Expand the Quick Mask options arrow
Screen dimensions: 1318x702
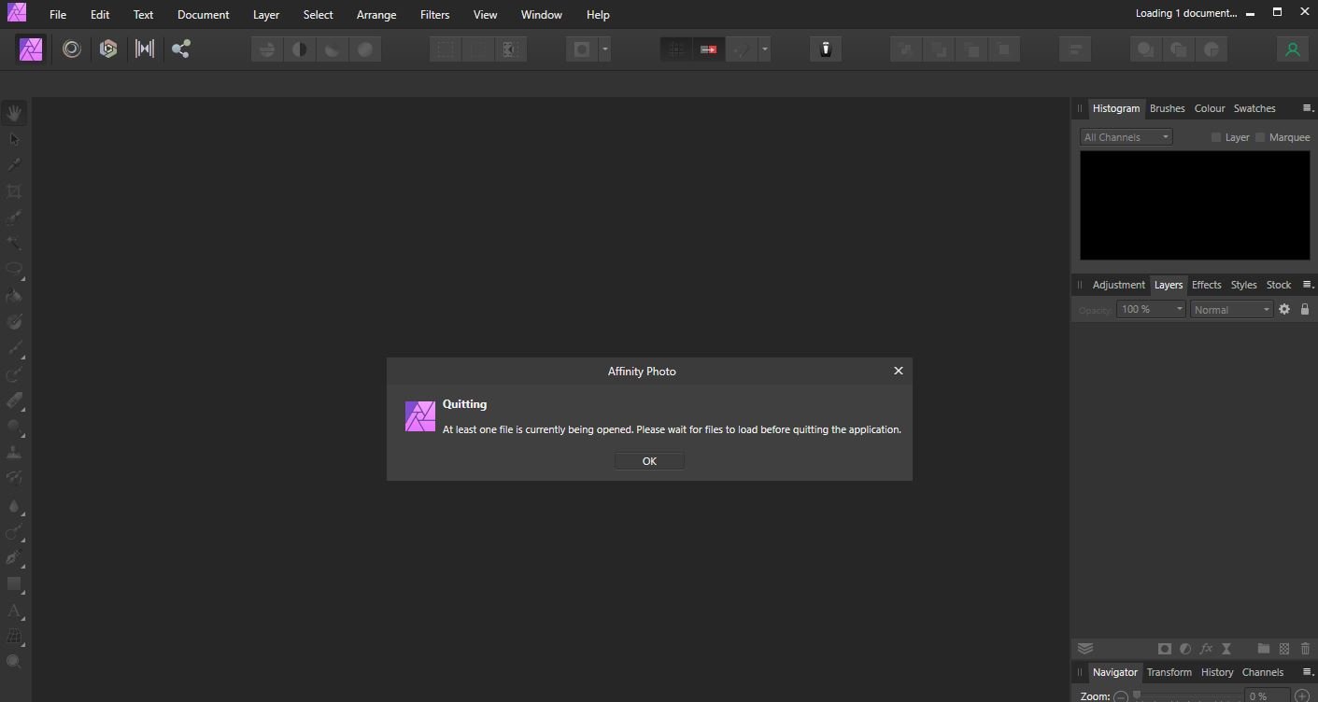point(605,49)
